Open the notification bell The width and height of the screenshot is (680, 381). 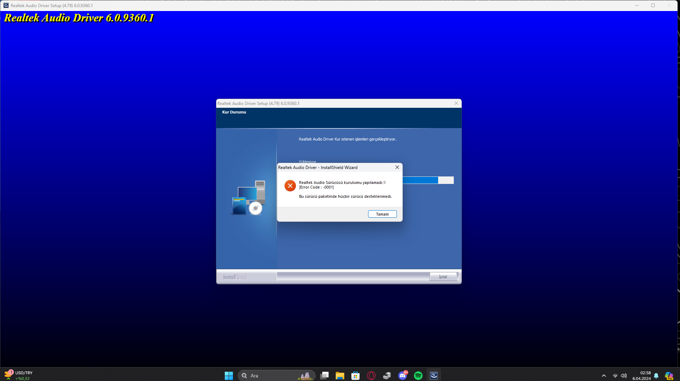657,376
